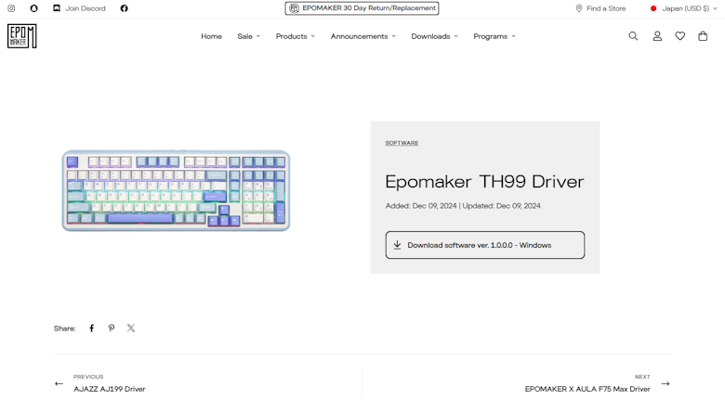Open the Instagram icon link
The width and height of the screenshot is (725, 400).
11,8
